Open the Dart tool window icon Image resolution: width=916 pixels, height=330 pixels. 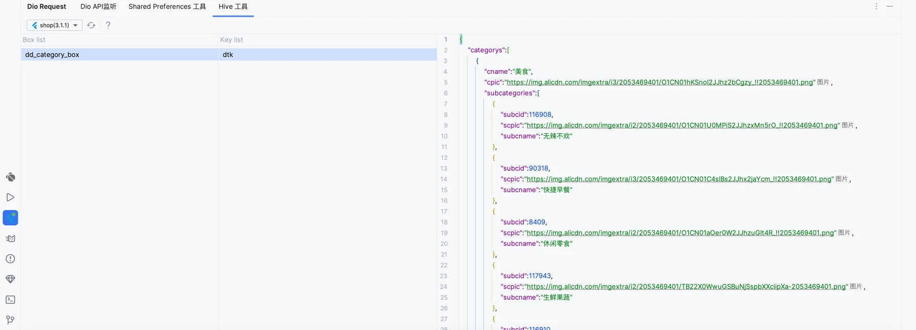click(10, 177)
